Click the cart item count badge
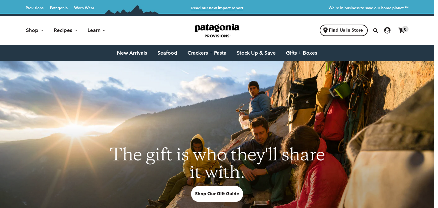 [x=405, y=29]
